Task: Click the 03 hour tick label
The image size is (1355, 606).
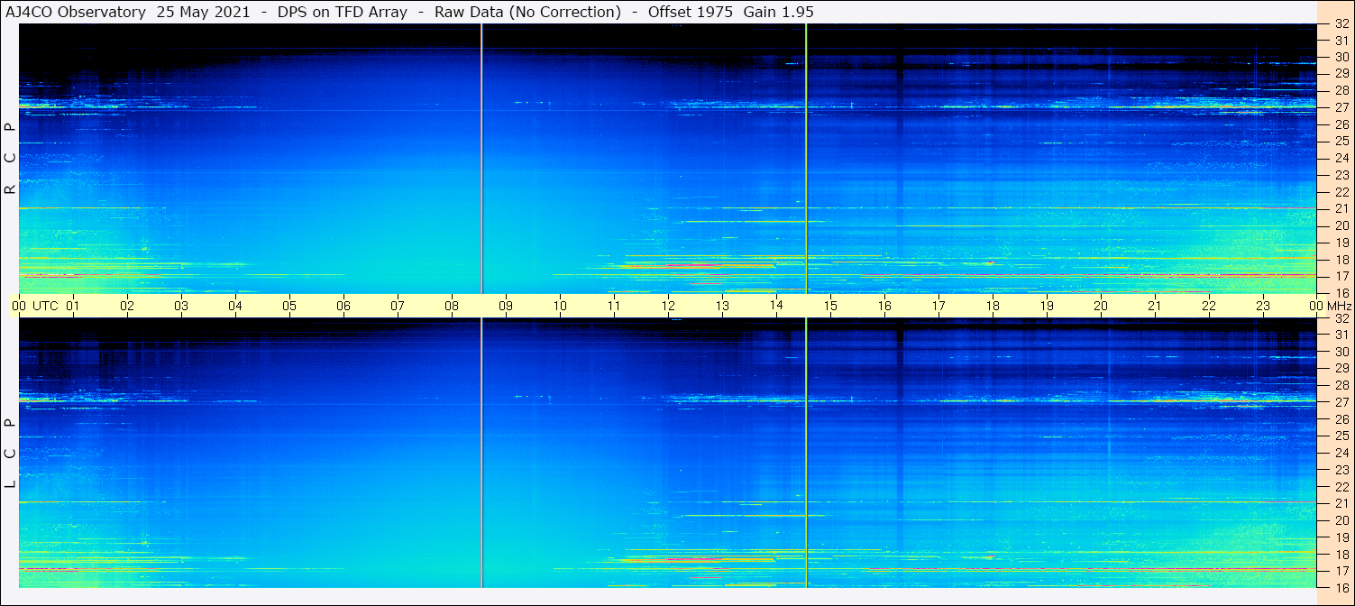Action: (181, 306)
